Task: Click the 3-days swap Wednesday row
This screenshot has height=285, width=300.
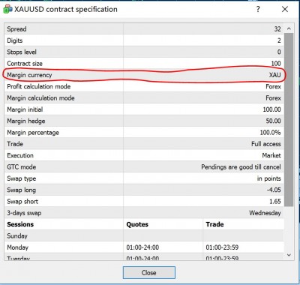Action: point(144,213)
